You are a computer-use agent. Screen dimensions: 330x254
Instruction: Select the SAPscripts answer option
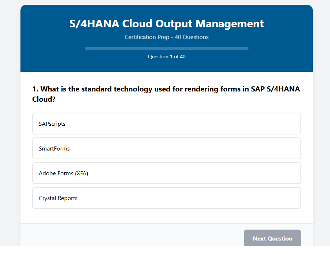(167, 124)
